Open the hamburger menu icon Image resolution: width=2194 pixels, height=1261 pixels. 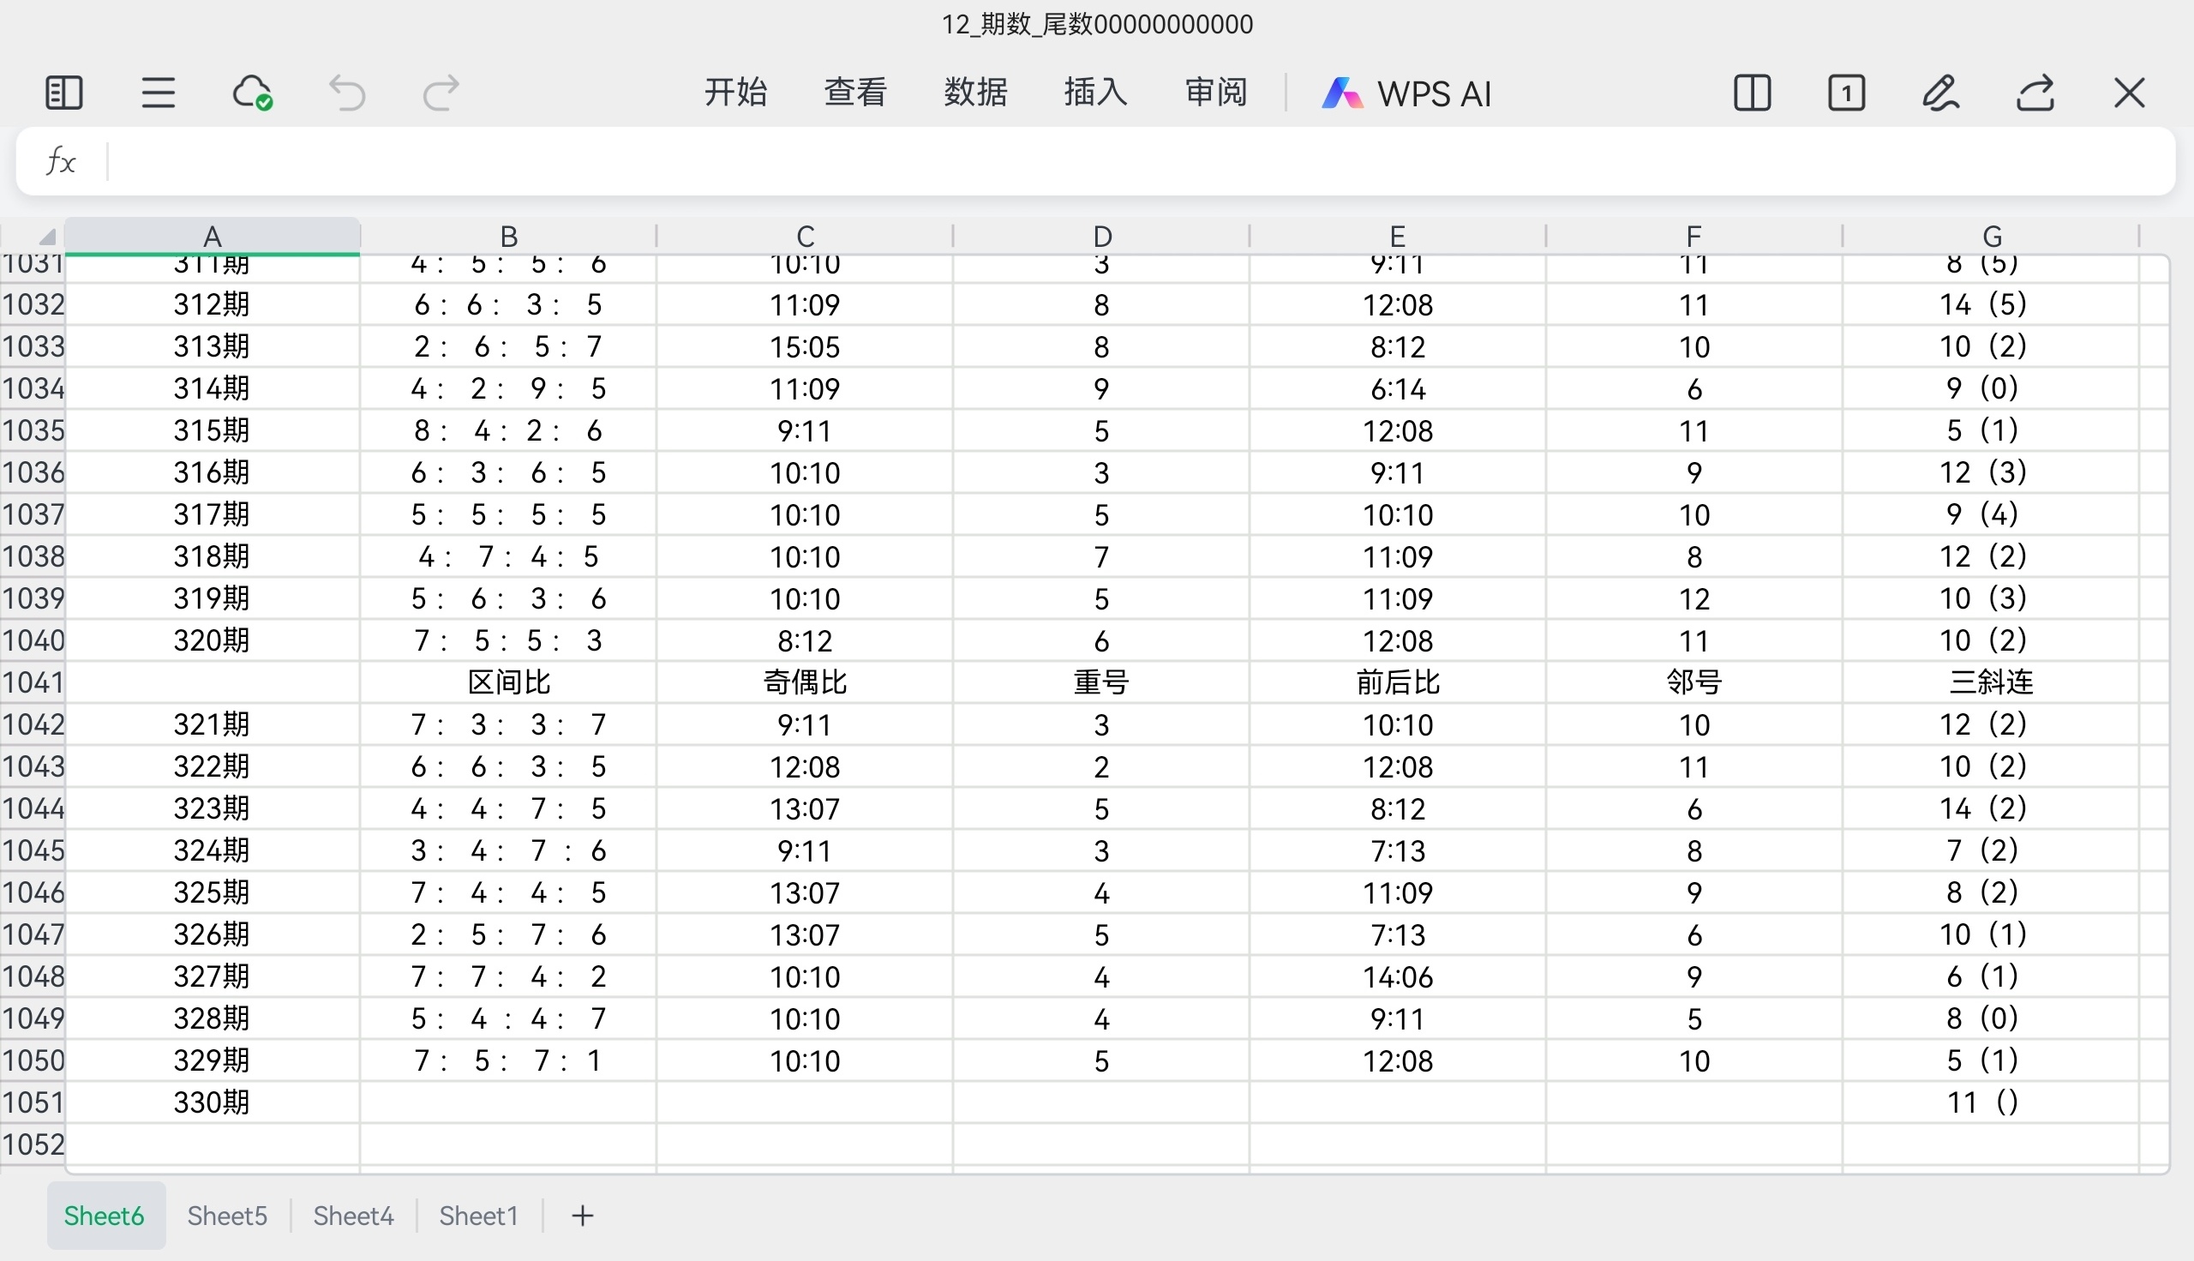tap(159, 93)
